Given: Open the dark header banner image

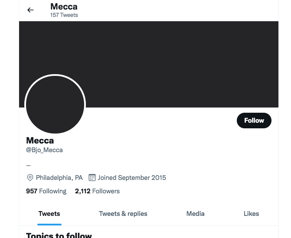Looking at the screenshot, I should coord(149,64).
